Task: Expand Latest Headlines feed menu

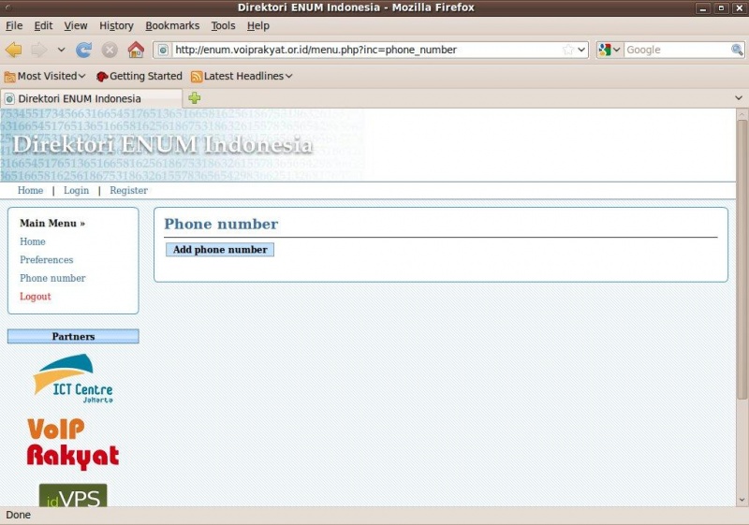Action: (242, 77)
